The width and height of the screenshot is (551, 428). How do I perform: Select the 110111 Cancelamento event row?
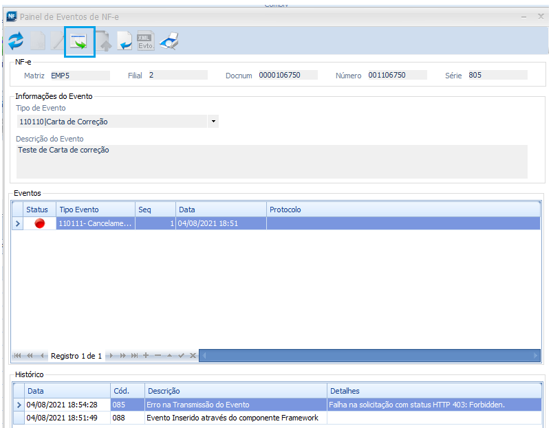[95, 223]
